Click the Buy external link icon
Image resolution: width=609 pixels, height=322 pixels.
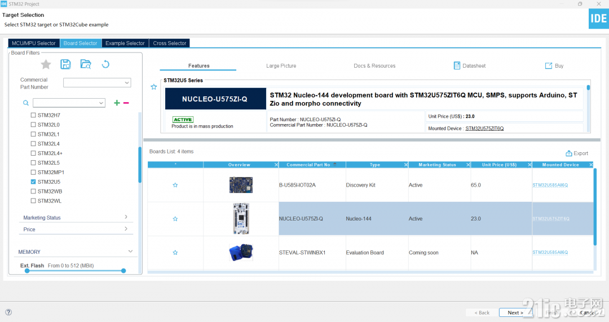tap(549, 65)
